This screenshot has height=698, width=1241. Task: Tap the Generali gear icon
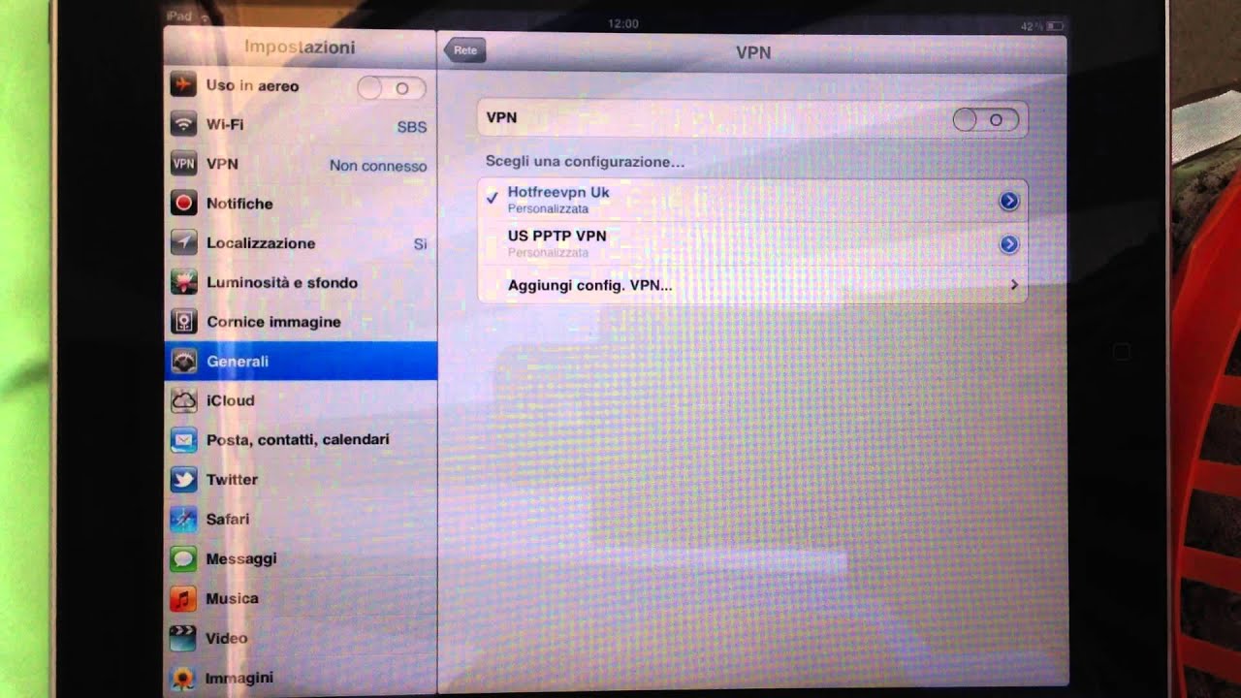tap(183, 361)
